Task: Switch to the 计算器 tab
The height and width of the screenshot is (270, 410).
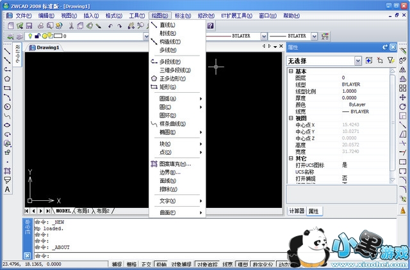Action: [x=297, y=210]
